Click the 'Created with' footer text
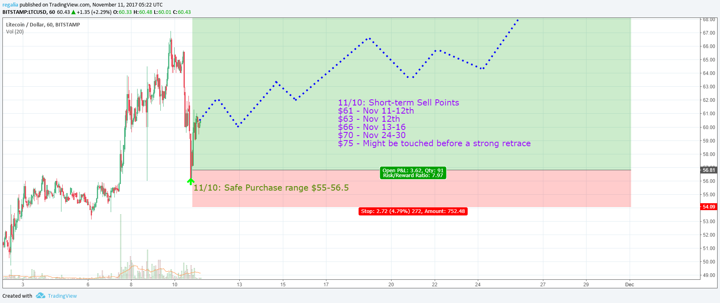720x303 pixels. coord(17,296)
